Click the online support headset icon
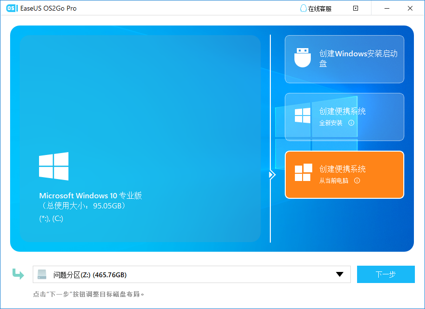The height and width of the screenshot is (309, 425). pos(303,8)
